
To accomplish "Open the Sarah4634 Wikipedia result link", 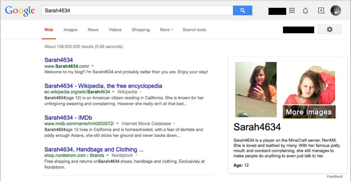I will [x=103, y=86].
